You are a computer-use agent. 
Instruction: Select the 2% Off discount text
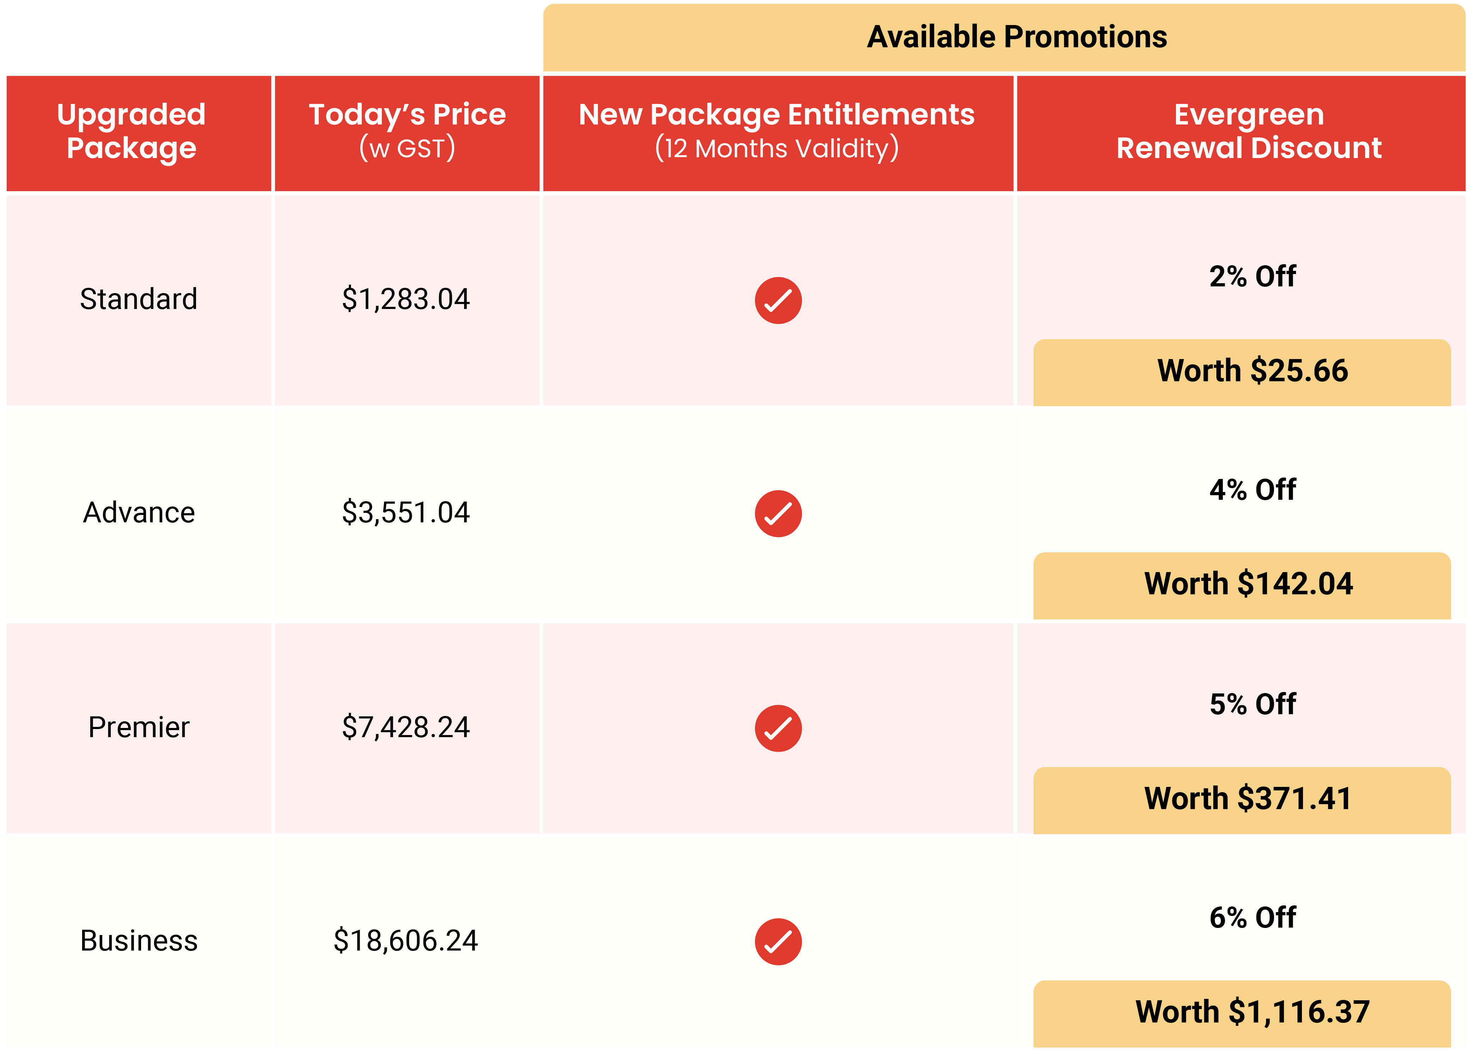[x=1253, y=277]
